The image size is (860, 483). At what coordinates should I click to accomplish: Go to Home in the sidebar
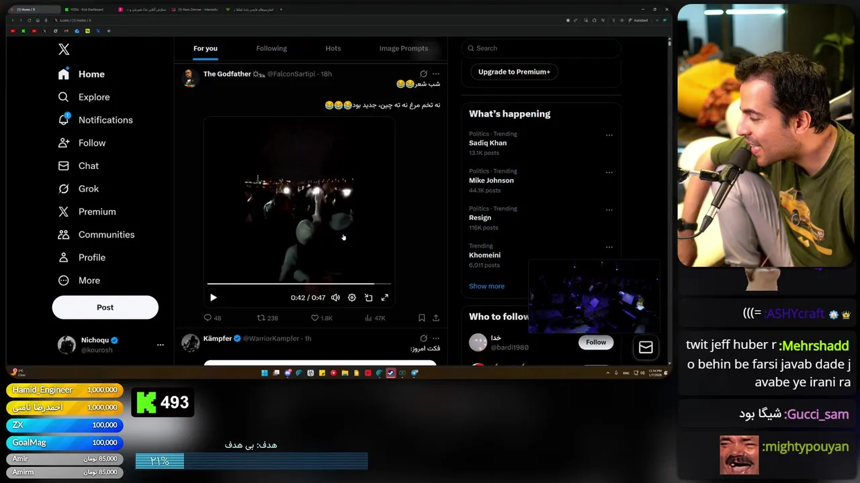(x=81, y=74)
